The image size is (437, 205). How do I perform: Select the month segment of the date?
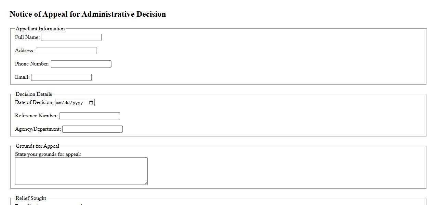pyautogui.click(x=60, y=103)
